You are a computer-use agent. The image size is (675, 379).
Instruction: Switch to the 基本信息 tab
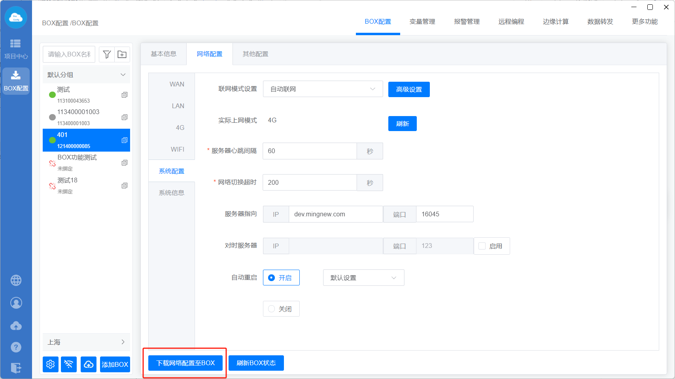pos(163,54)
